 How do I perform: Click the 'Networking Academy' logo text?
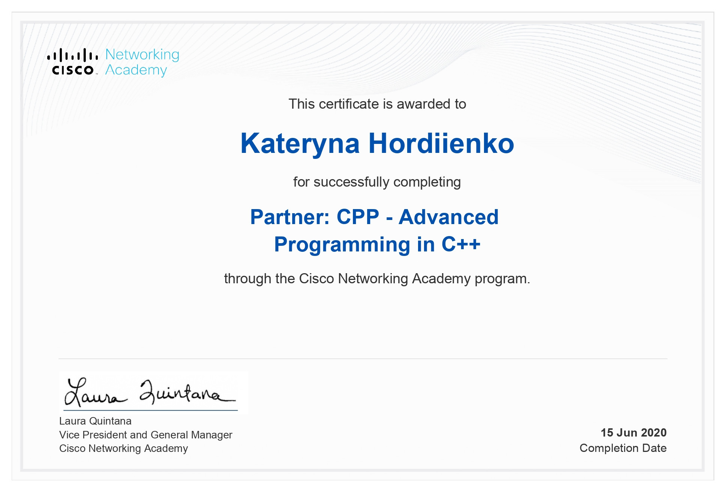(142, 62)
